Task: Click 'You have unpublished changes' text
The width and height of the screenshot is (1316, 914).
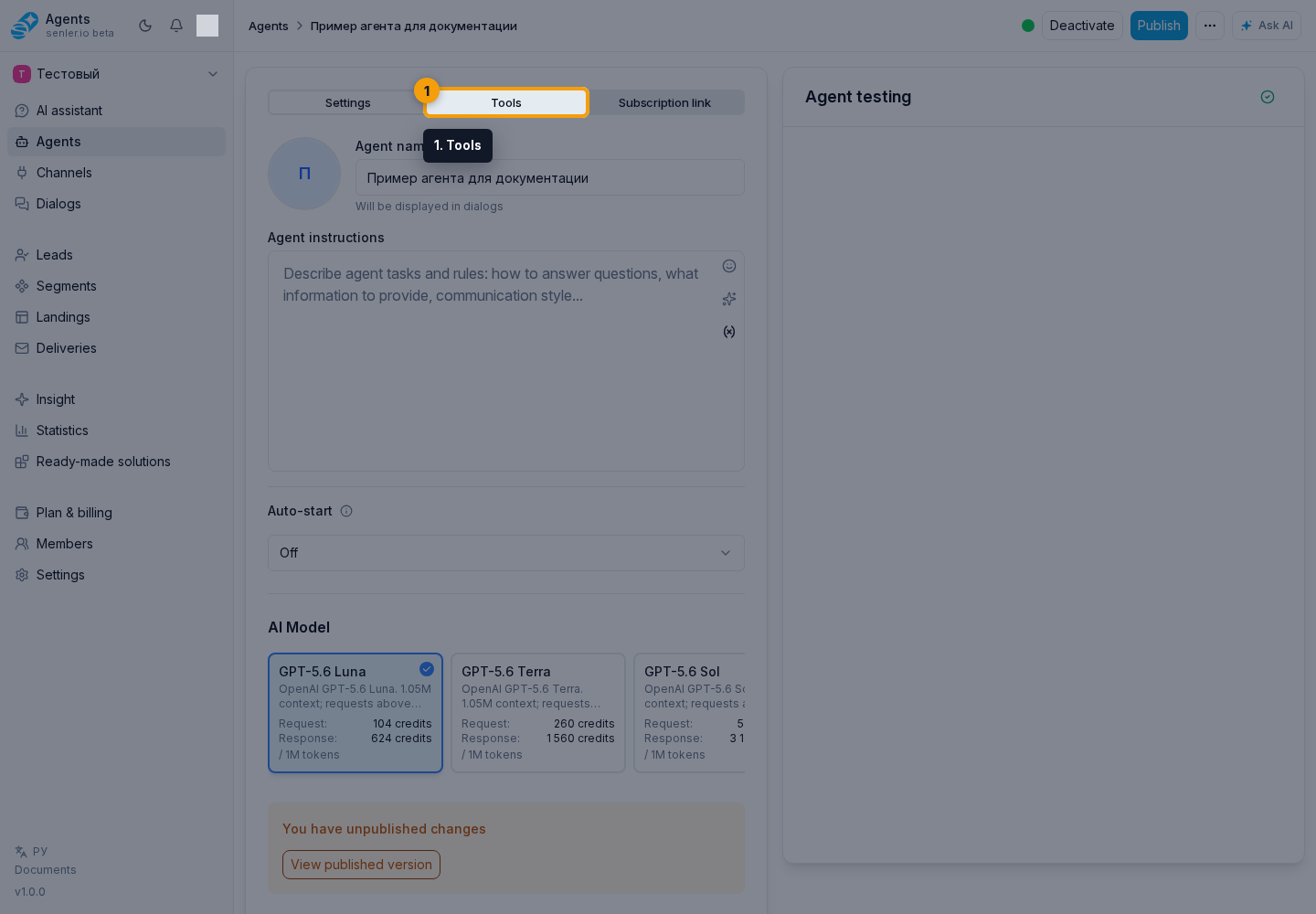Action: 384,829
